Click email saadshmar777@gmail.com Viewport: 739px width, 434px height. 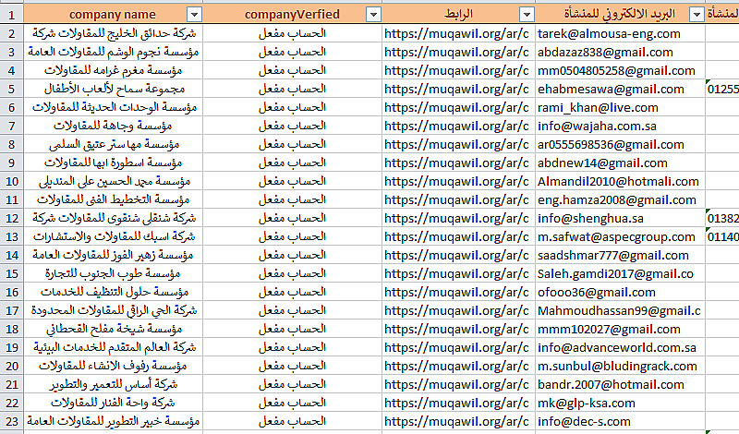613,256
